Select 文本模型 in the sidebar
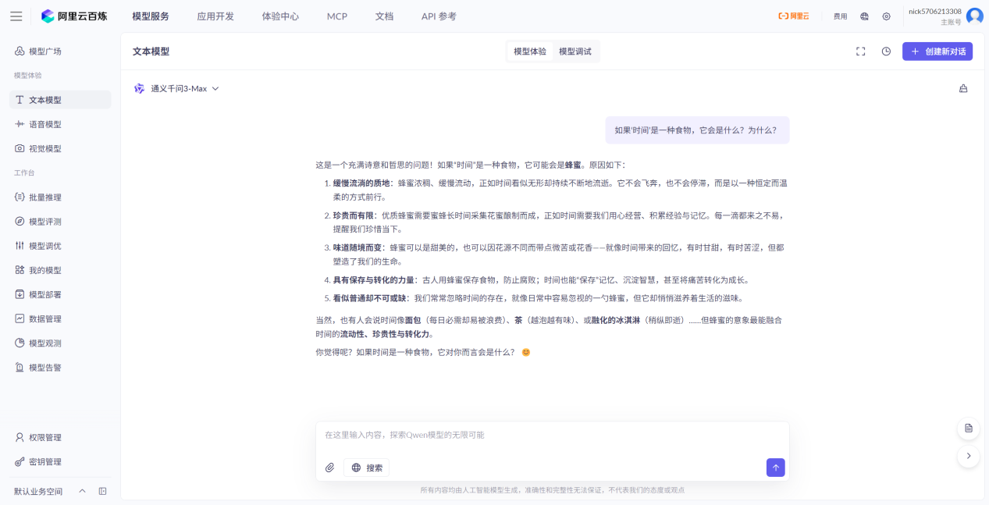Image resolution: width=989 pixels, height=505 pixels. click(x=60, y=100)
